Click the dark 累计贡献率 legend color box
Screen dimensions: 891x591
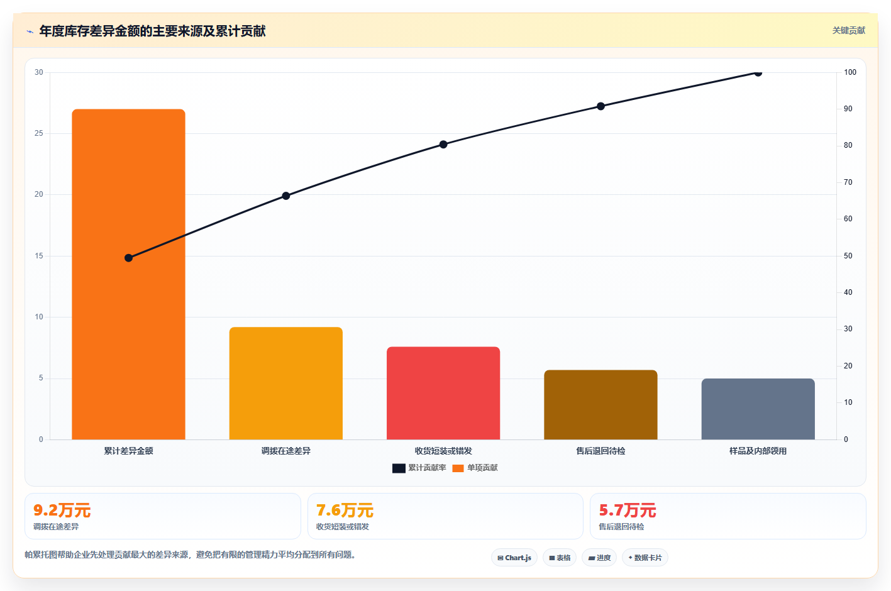click(x=399, y=468)
